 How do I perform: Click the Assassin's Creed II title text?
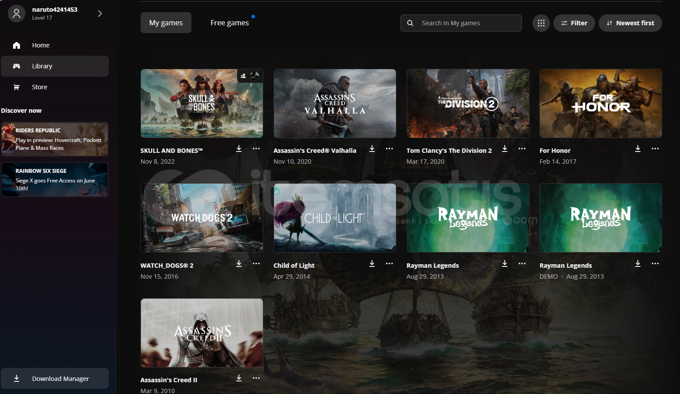[x=169, y=380]
